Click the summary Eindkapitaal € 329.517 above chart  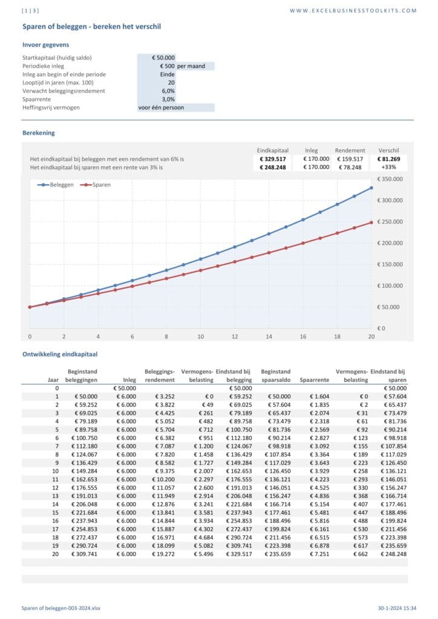click(x=272, y=159)
